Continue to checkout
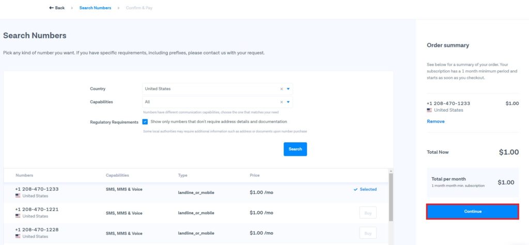 473,211
